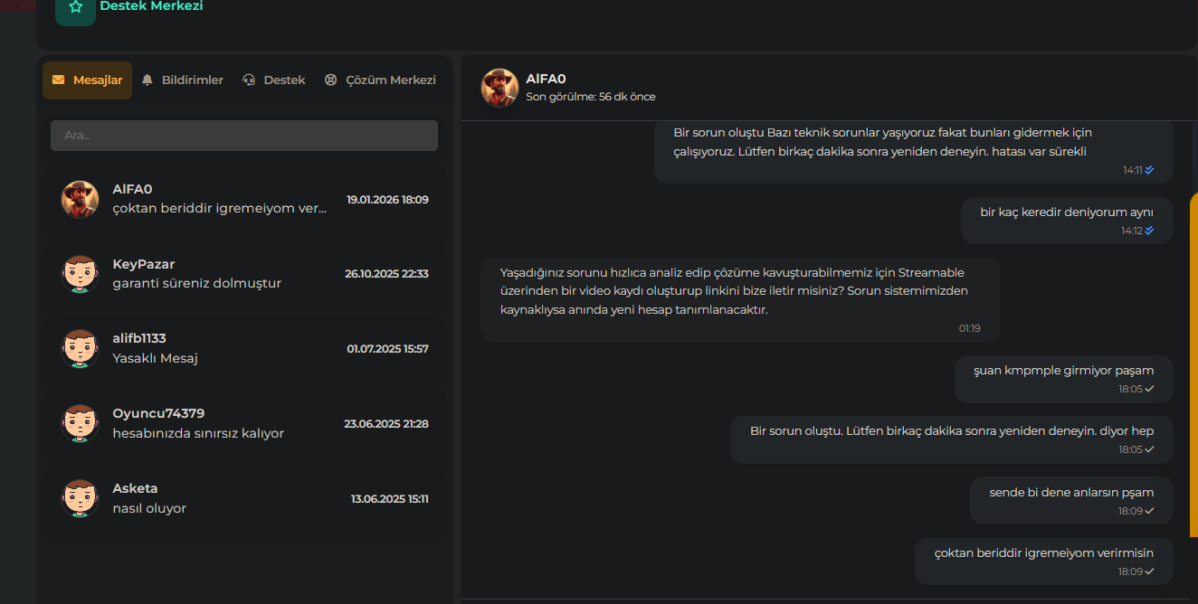
Task: Open the conversation with alifb1133
Action: tap(244, 349)
